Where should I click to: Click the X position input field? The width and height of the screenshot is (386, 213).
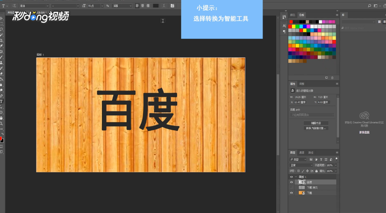click(300, 102)
